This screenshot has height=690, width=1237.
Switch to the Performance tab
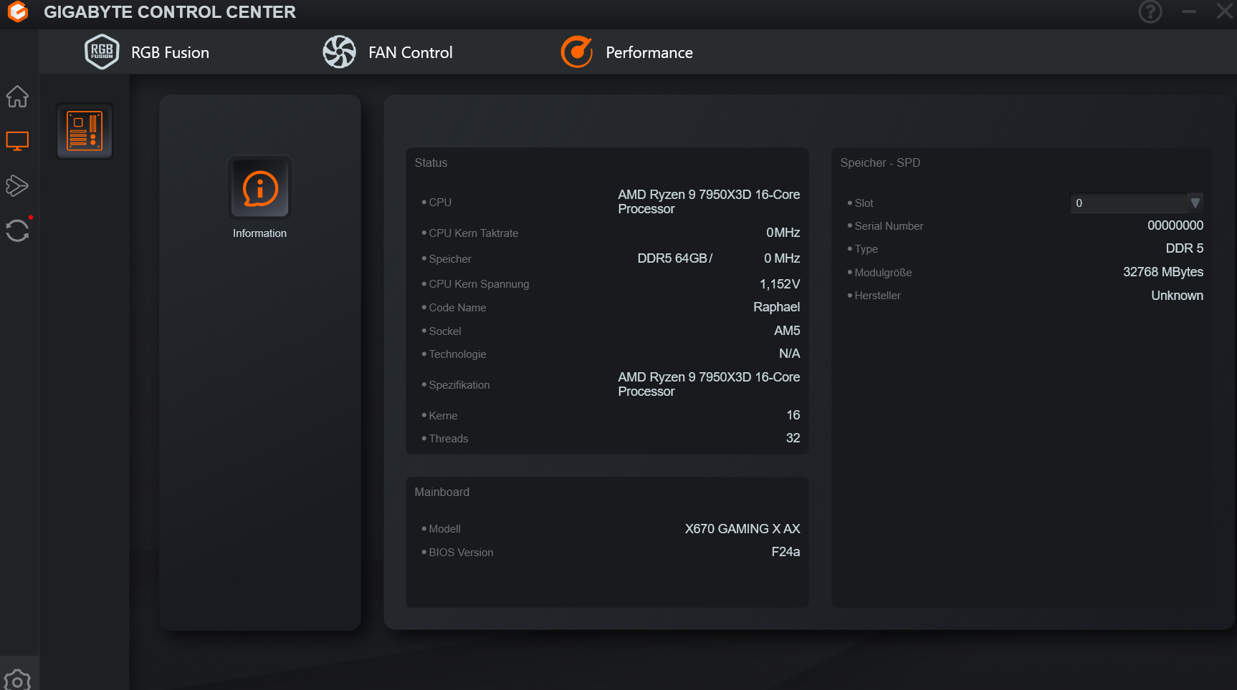click(649, 52)
